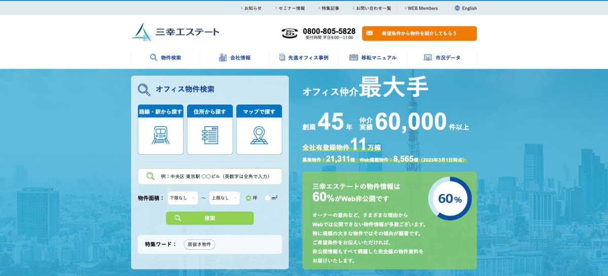Image resolution: width=608 pixels, height=276 pixels.
Task: Click the address list icon under 住所から探す
Action: click(210, 135)
